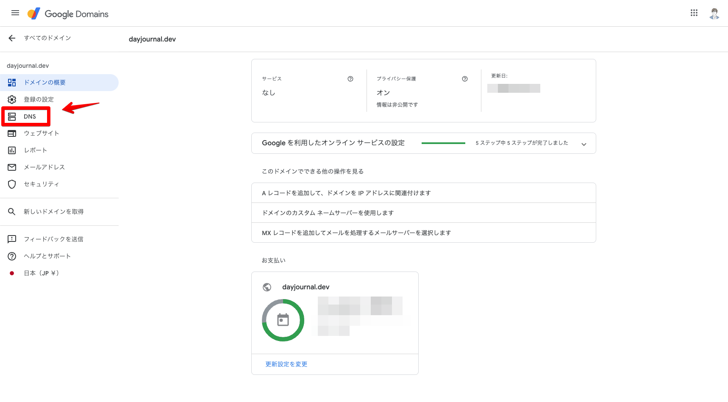728x402 pixels.
Task: Click すべてのドメイン to return
Action: [47, 38]
